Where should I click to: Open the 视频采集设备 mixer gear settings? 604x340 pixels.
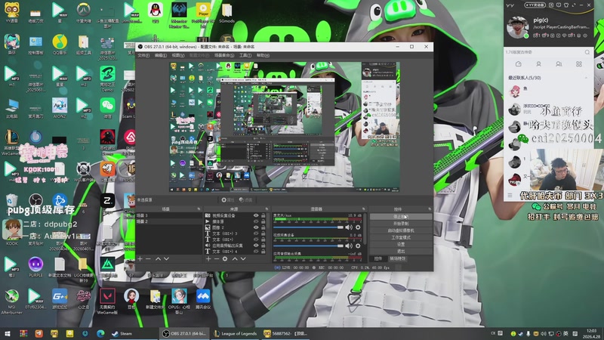(x=358, y=246)
